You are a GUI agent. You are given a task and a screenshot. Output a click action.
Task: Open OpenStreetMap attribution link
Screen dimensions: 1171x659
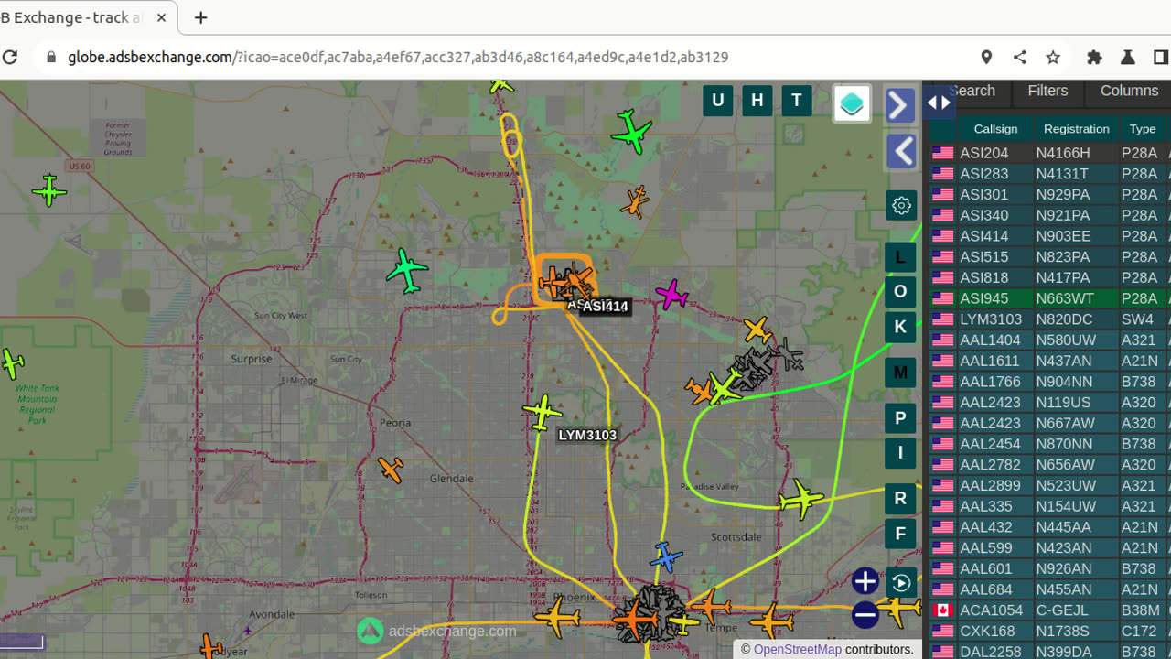point(797,649)
